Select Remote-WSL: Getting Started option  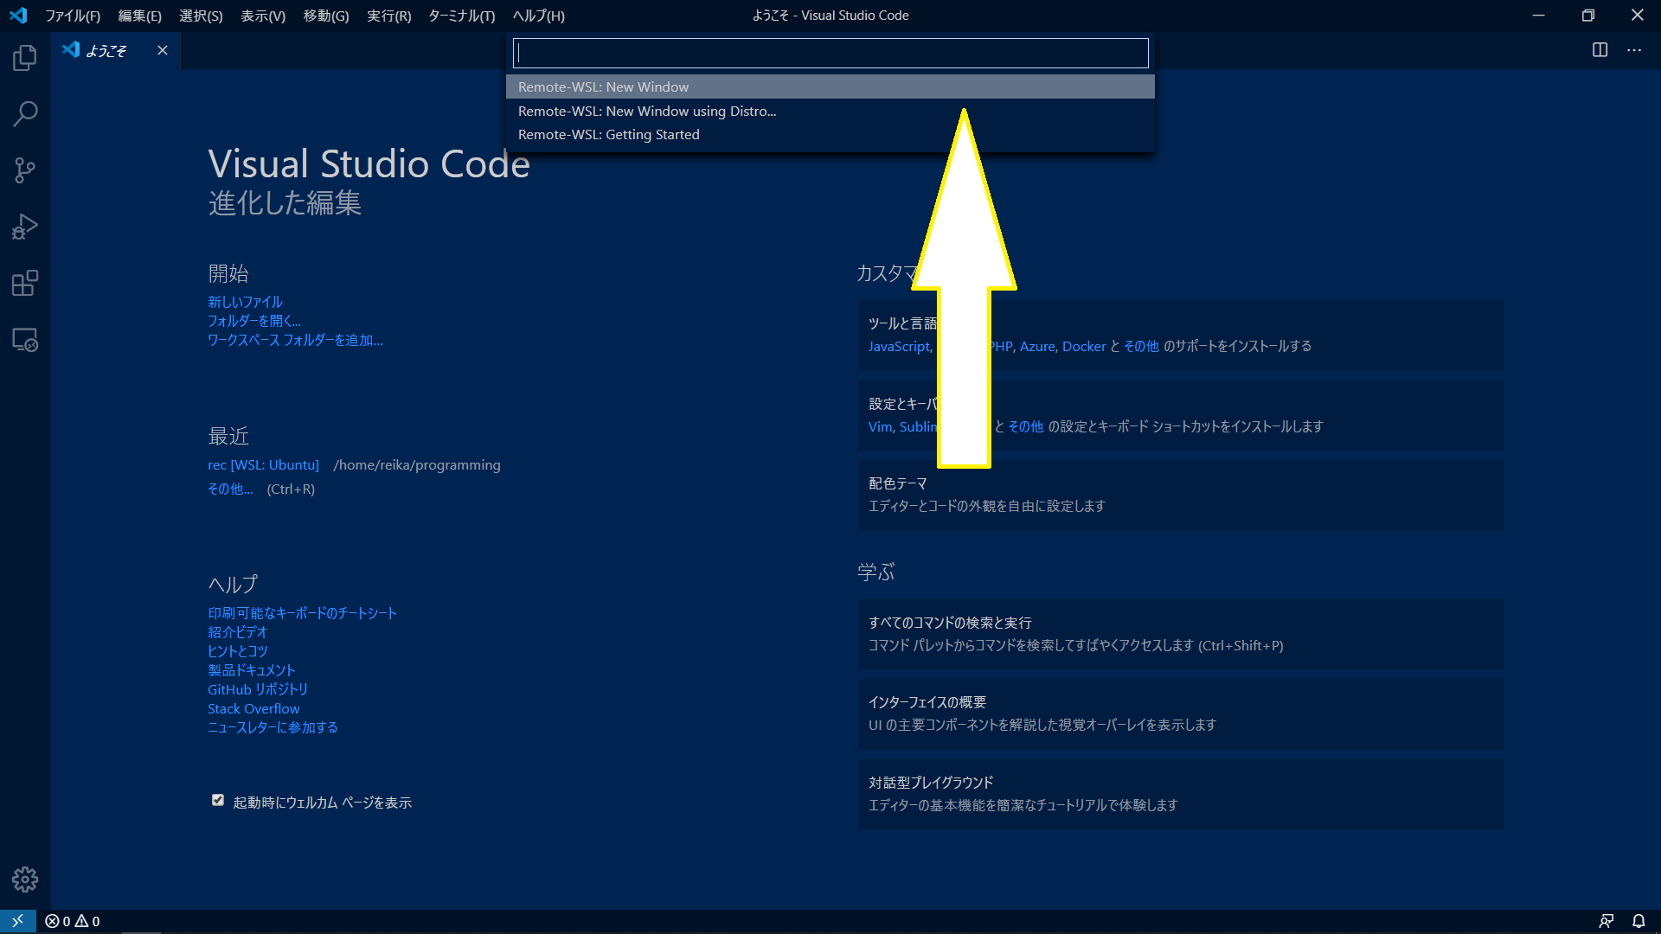(x=608, y=134)
